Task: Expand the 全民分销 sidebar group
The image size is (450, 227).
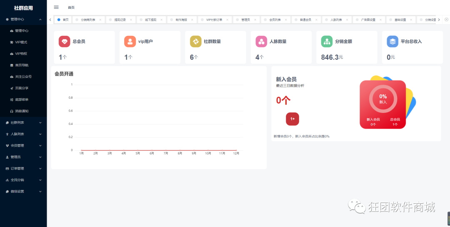Action: click(23, 180)
